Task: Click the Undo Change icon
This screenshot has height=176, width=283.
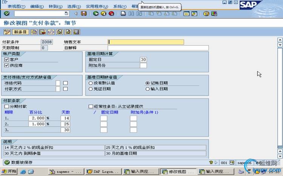Action: 51,32
